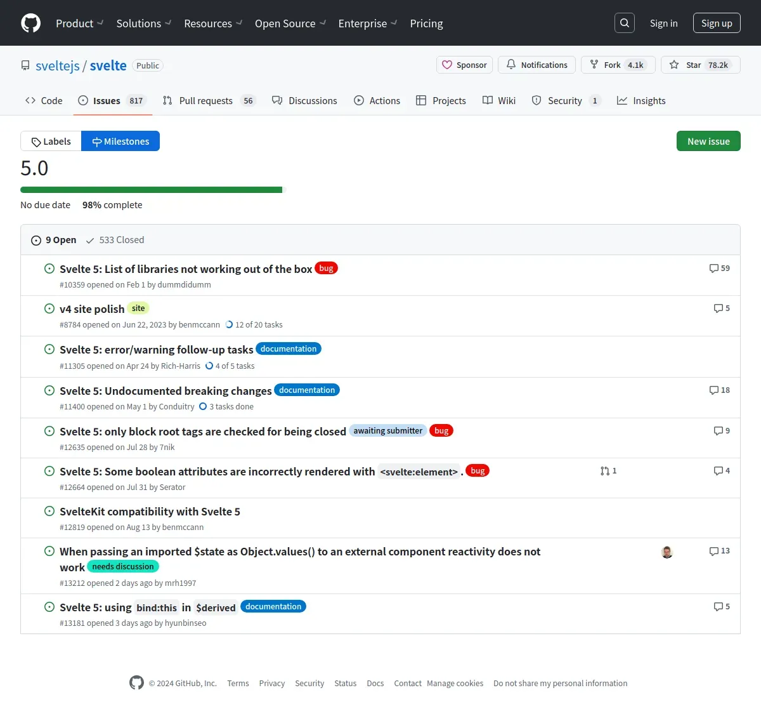
Task: Go to the Security tab
Action: point(566,100)
